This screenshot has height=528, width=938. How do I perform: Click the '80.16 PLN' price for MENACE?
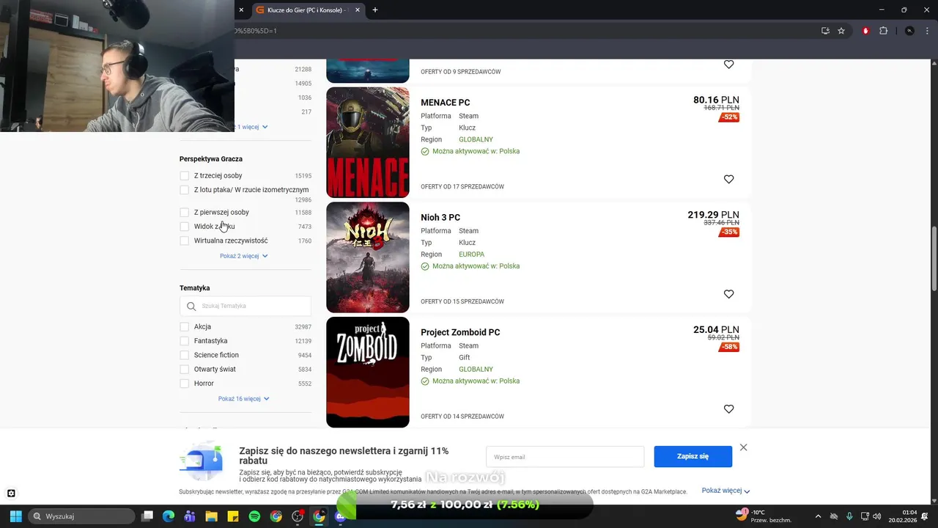pyautogui.click(x=716, y=100)
